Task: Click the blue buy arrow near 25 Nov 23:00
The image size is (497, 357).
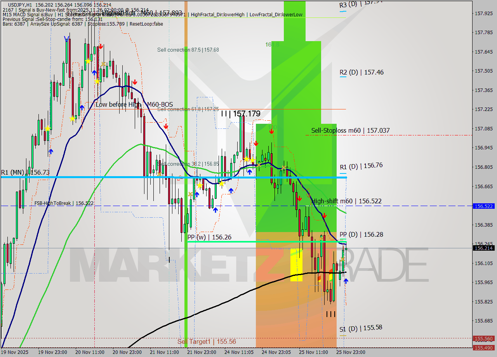Action: 346,281
